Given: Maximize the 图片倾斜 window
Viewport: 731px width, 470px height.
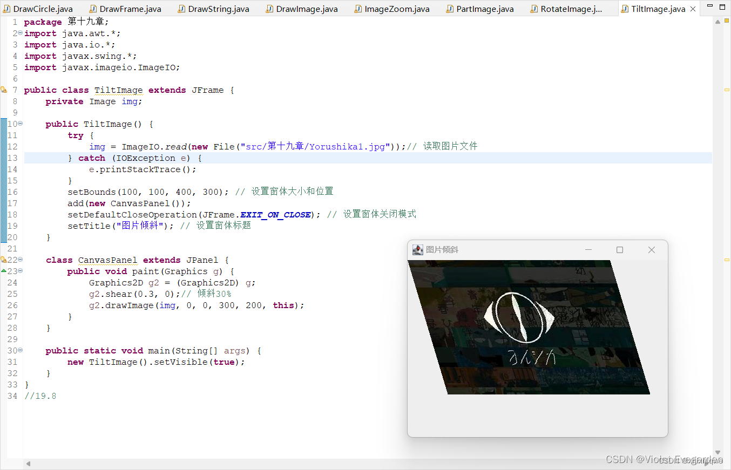Looking at the screenshot, I should pos(620,250).
